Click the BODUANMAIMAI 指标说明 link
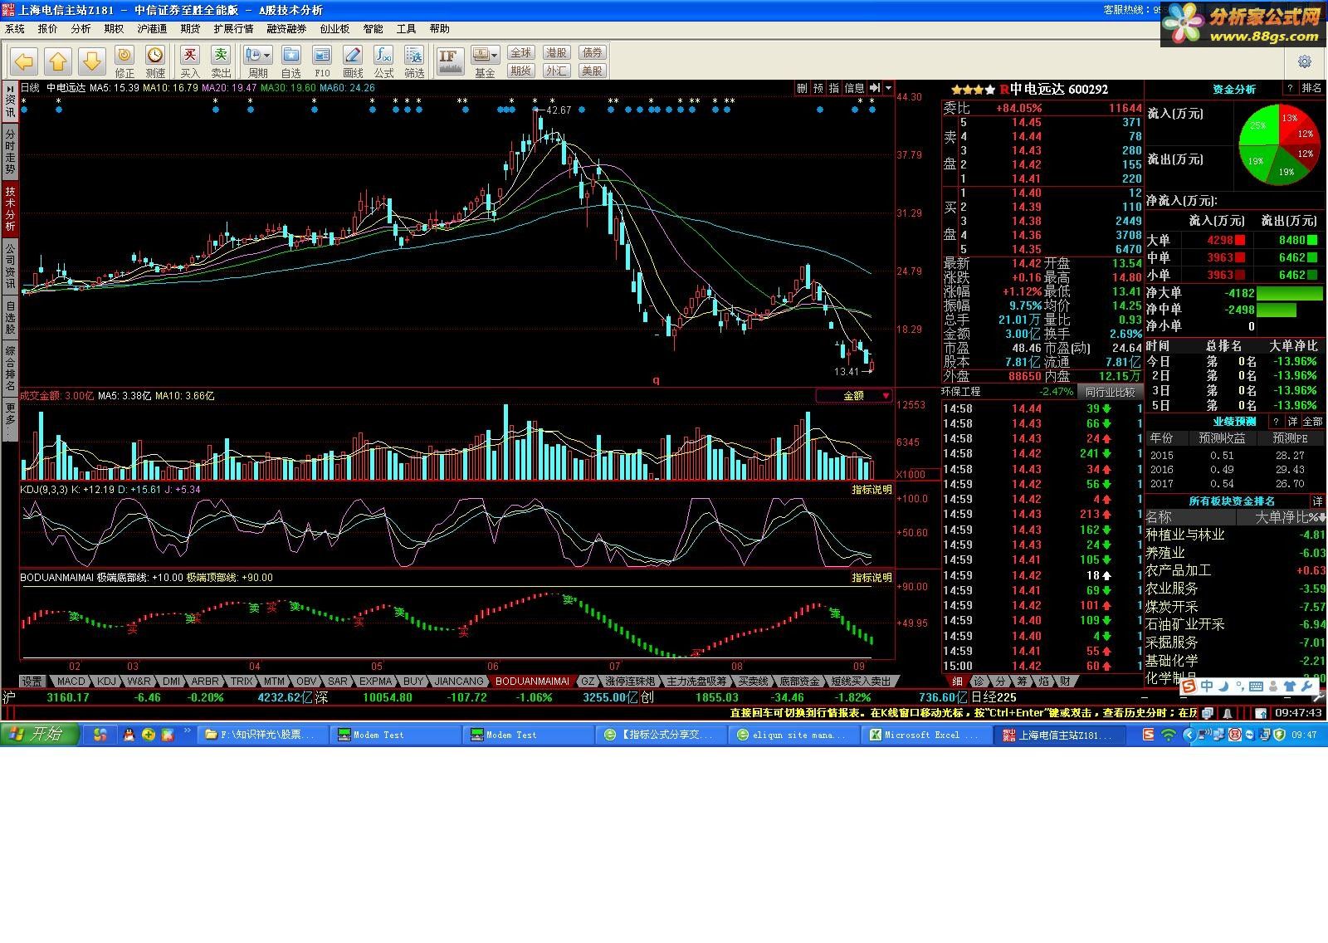This screenshot has width=1328, height=943. tap(871, 578)
